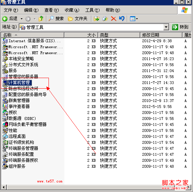
Task: Select 路由和远程访问 icon
Action: click(x=5, y=89)
